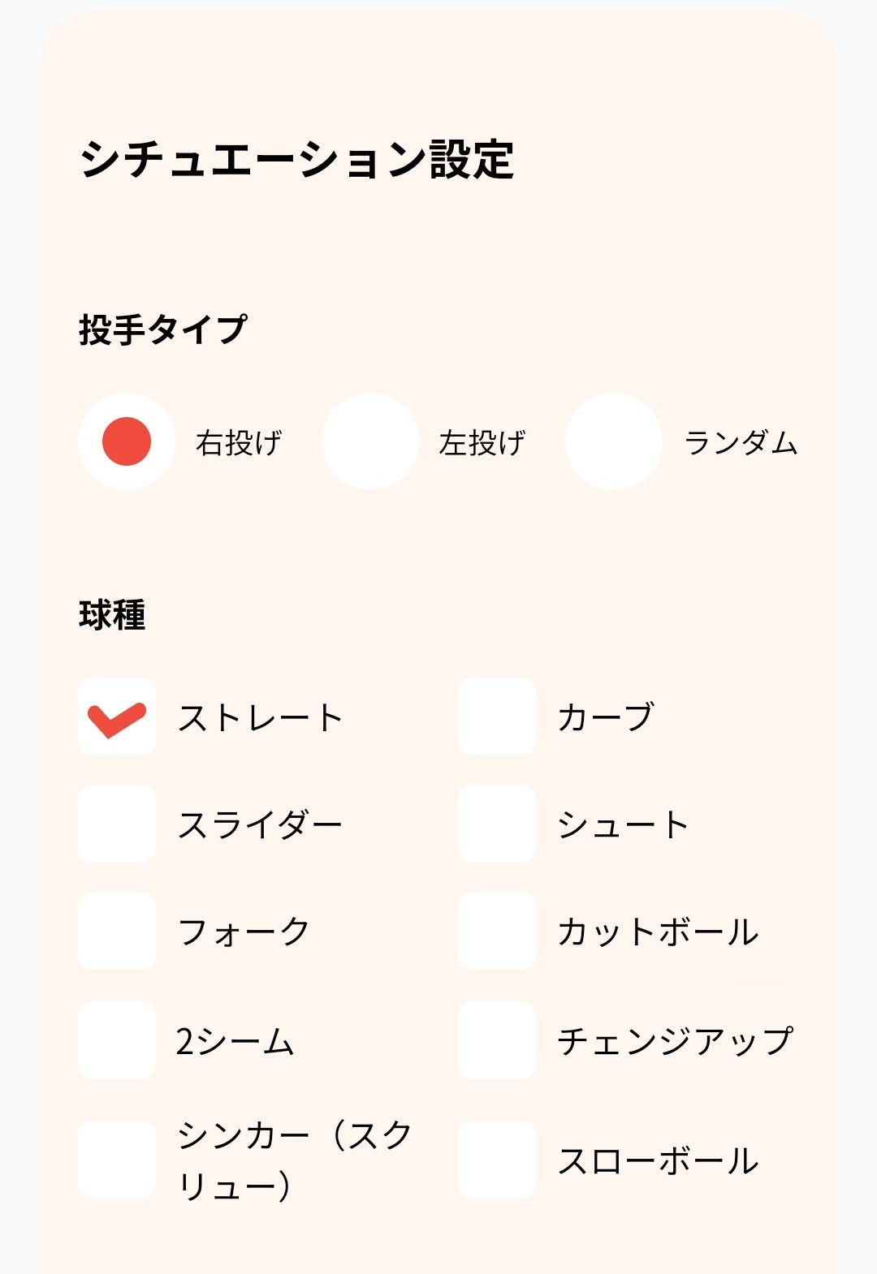Screen dimensions: 877x1274
Task: Enable the スライダー pitch checkbox
Action: tap(117, 824)
